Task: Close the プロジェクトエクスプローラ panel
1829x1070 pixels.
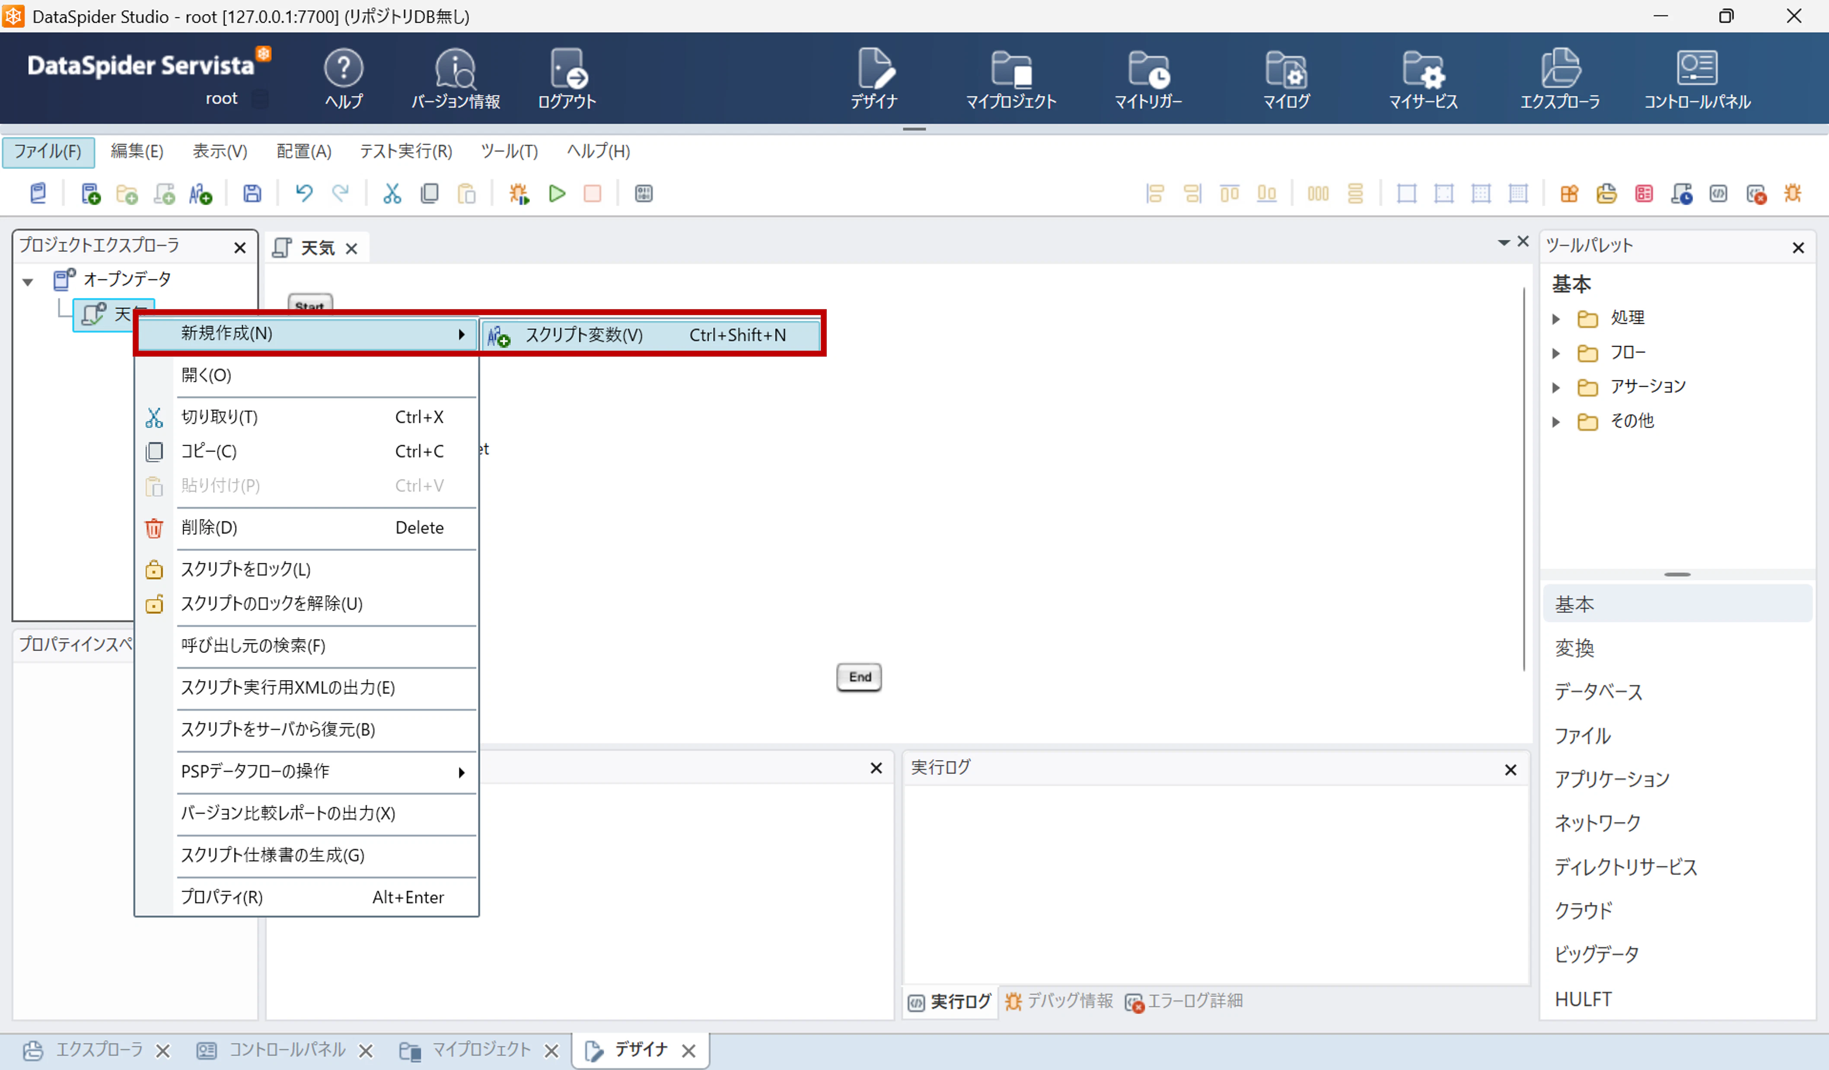Action: click(240, 248)
